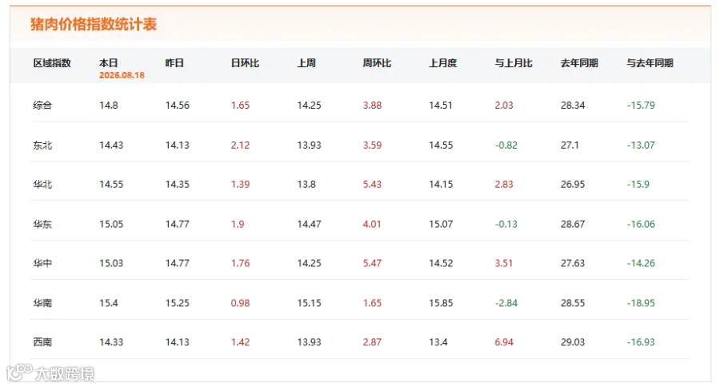Select the 综合 row label
The width and height of the screenshot is (720, 387).
42,105
